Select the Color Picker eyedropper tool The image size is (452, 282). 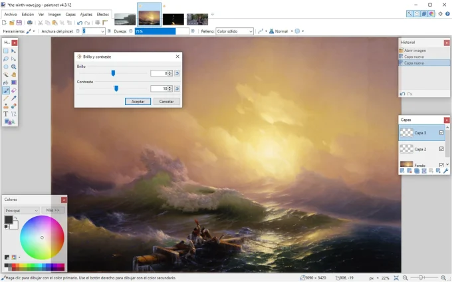point(14,98)
